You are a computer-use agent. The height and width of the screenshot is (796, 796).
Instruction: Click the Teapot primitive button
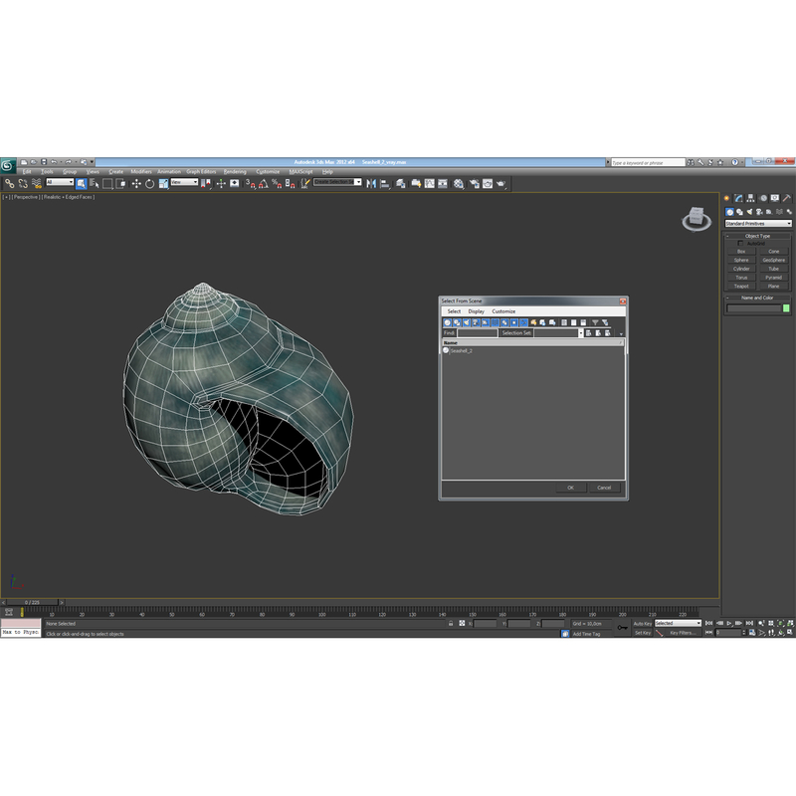point(741,287)
